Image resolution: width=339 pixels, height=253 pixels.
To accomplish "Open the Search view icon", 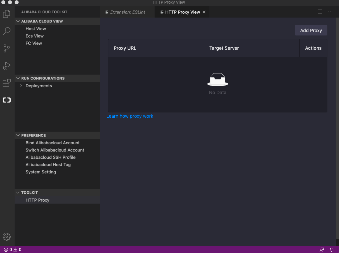I will pyautogui.click(x=7, y=31).
